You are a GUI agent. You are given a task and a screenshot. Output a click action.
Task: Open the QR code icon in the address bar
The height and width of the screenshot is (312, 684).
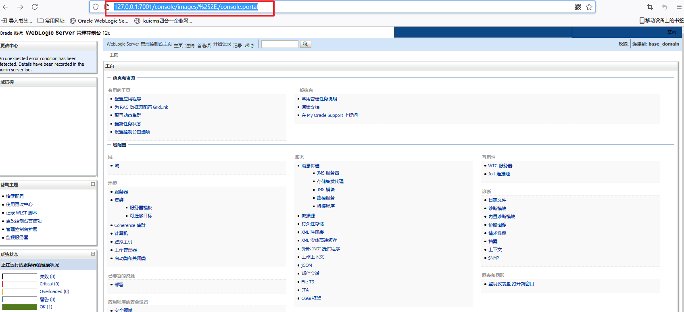point(578,7)
